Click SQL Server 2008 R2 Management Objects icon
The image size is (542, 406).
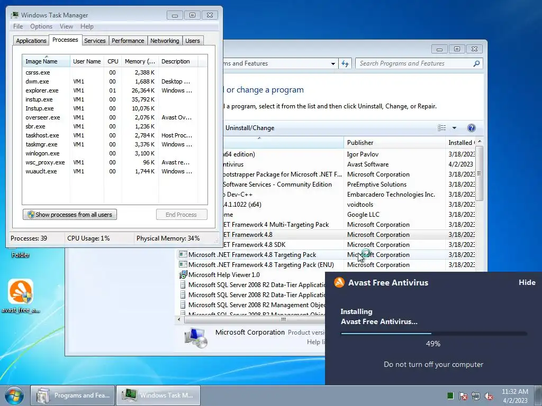[183, 305]
